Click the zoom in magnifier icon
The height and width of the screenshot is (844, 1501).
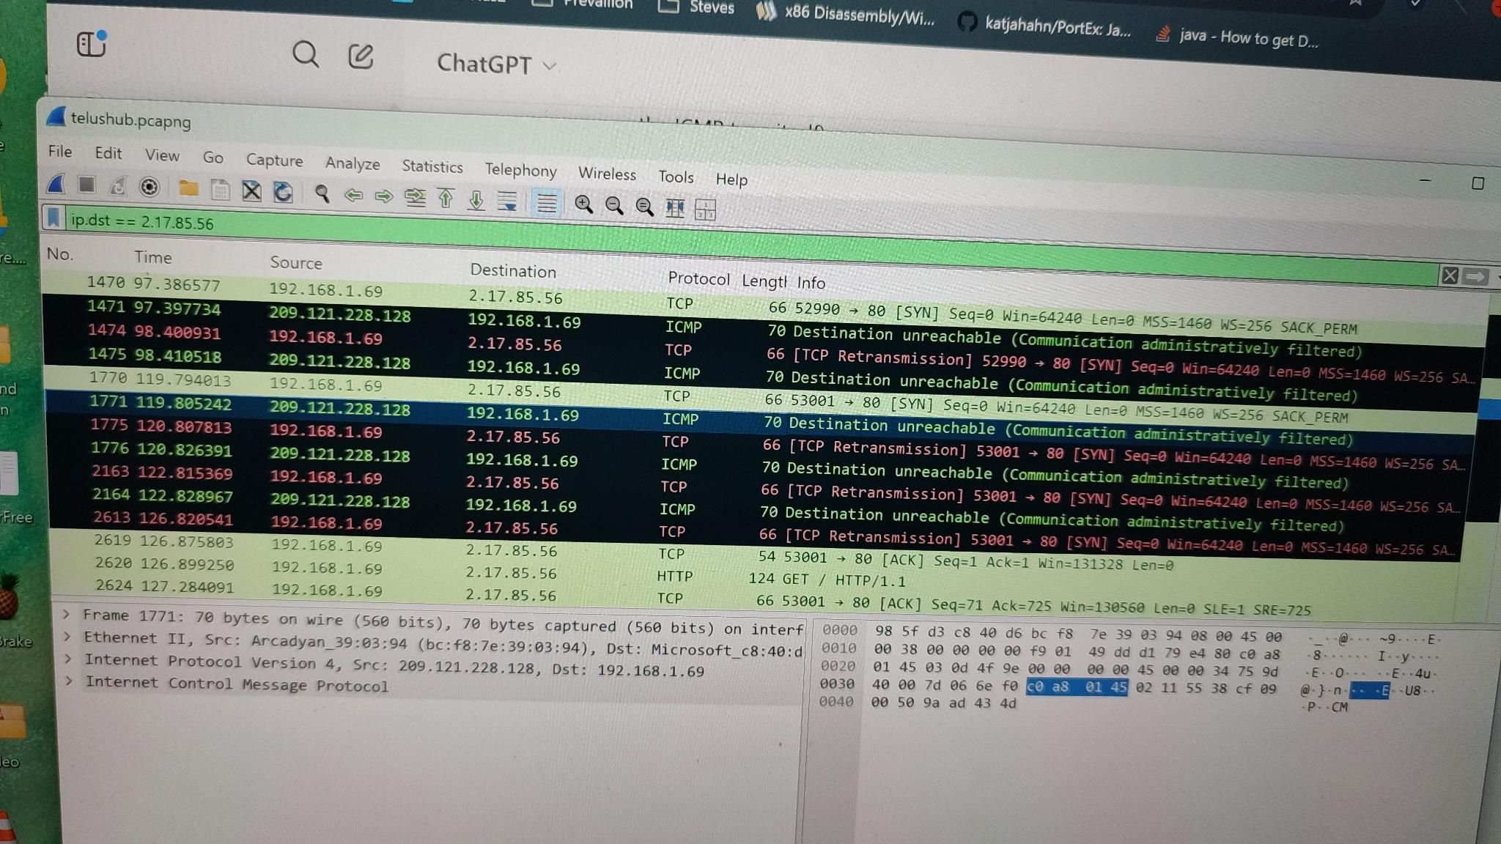[x=583, y=204]
